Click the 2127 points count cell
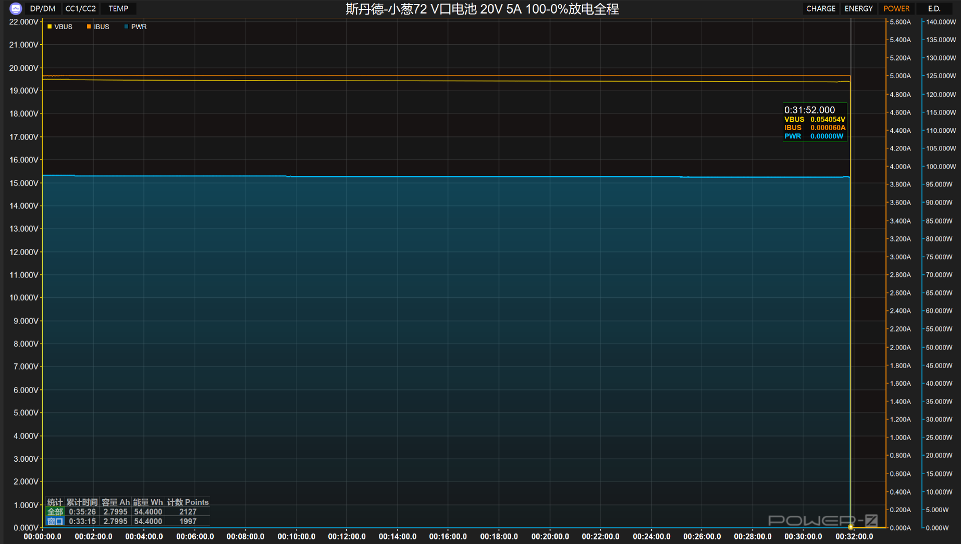Viewport: 961px width, 544px height. 188,511
